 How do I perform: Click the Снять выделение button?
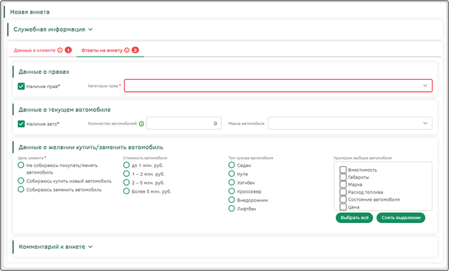click(401, 218)
